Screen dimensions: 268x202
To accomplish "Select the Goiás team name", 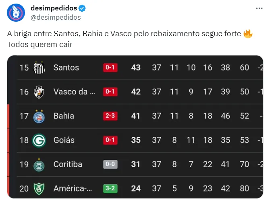I will click(x=64, y=140).
